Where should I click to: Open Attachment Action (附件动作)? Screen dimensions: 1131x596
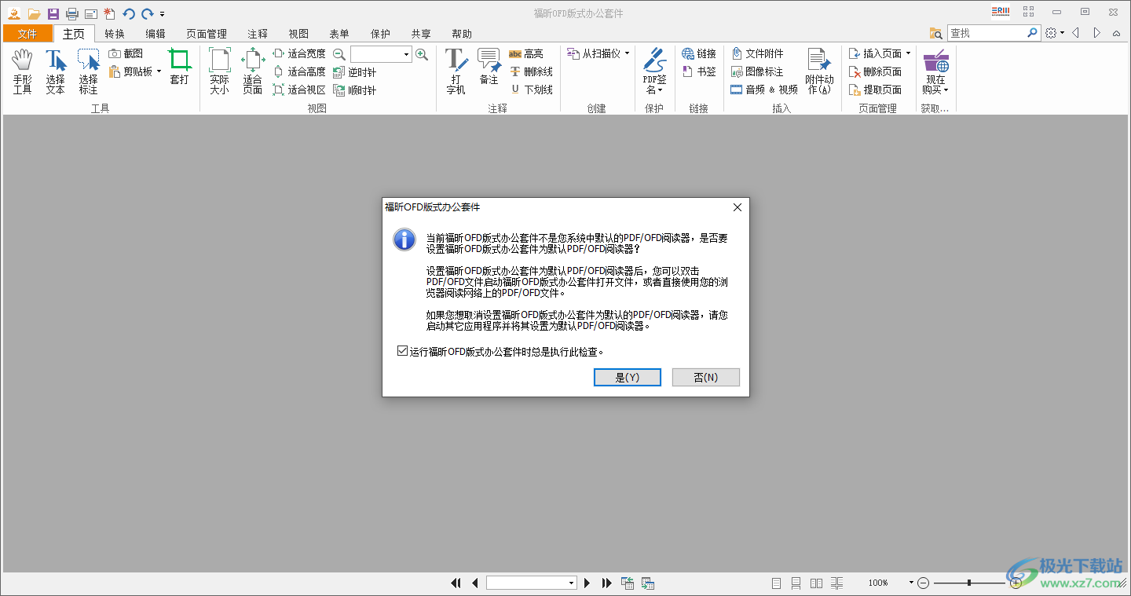[x=819, y=72]
